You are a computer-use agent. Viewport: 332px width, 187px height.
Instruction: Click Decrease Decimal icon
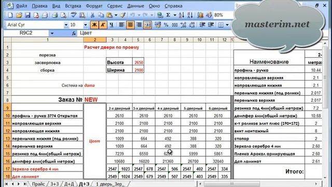pyautogui.click(x=192, y=25)
